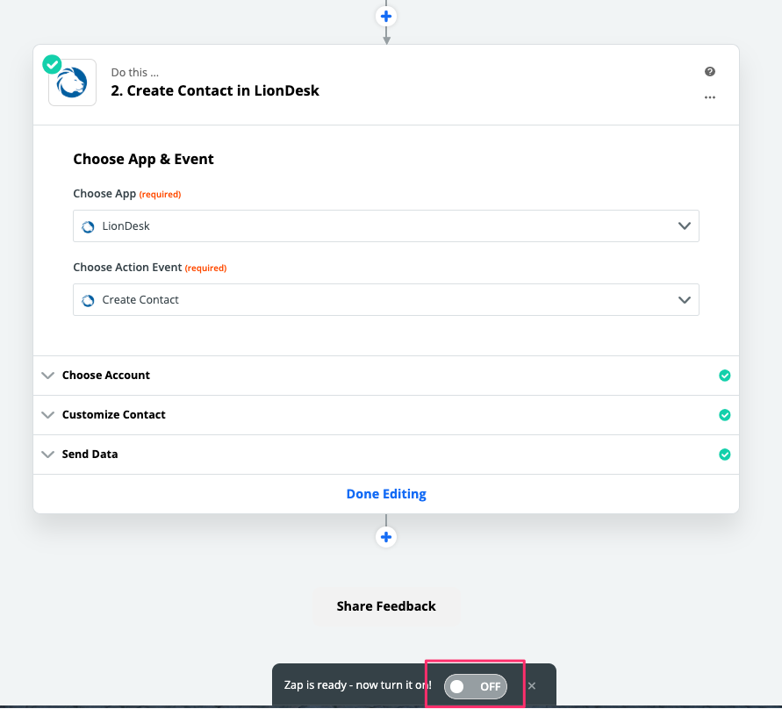Turn on the Zap with the OFF toggle
This screenshot has width=782, height=709.
[476, 686]
